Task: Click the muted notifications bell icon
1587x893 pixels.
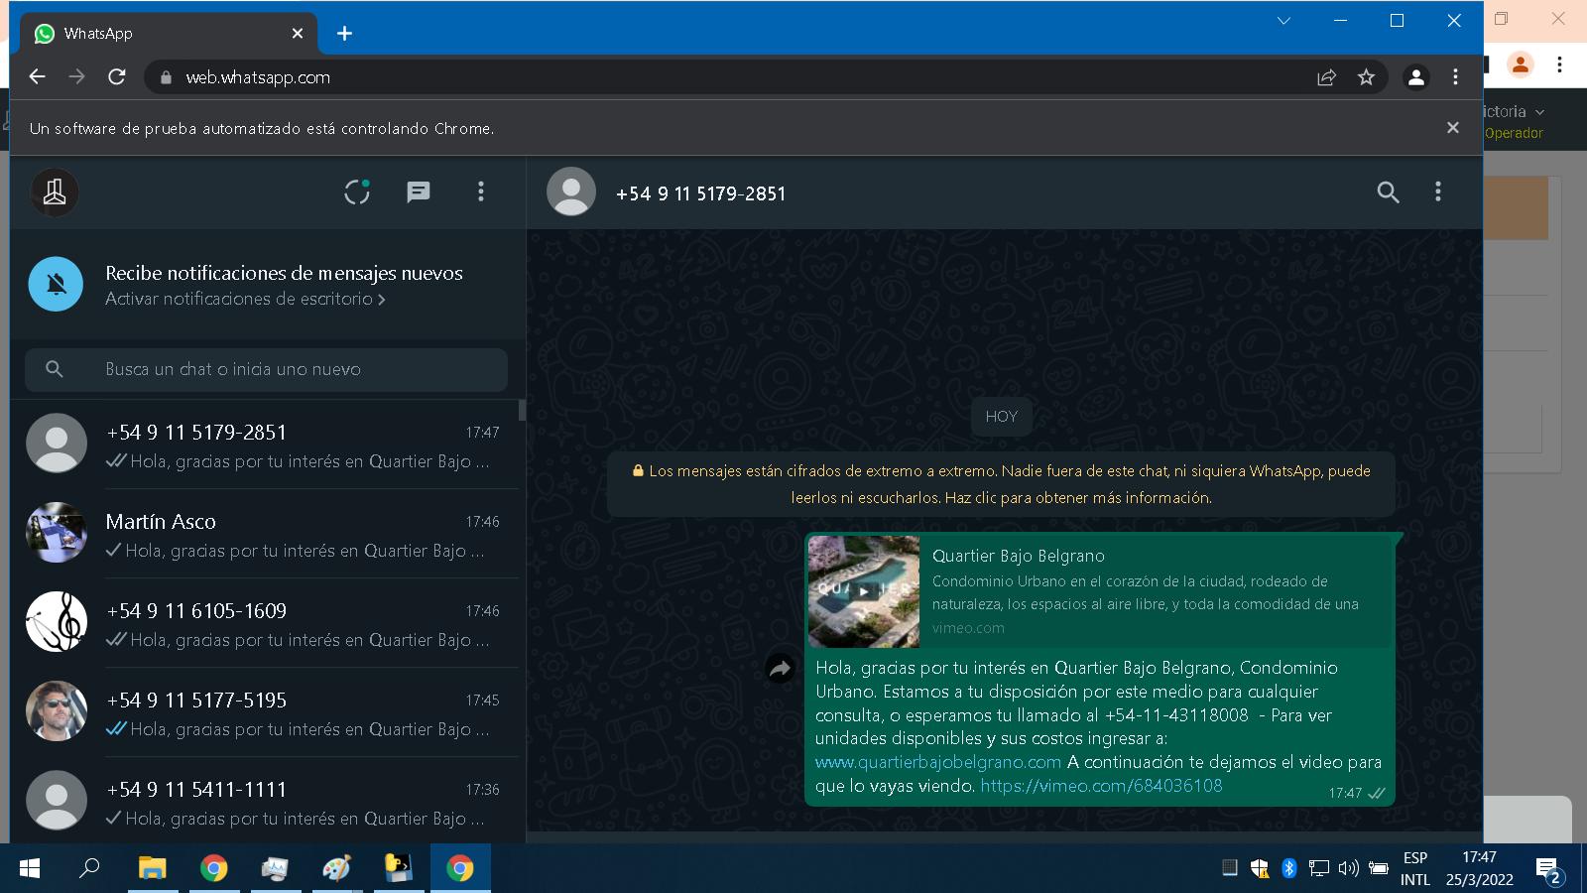Action: coord(56,284)
